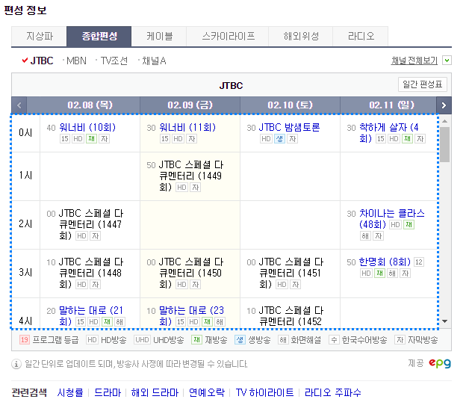Go to previous dates with left arrow
This screenshot has width=469, height=414.
click(19, 105)
